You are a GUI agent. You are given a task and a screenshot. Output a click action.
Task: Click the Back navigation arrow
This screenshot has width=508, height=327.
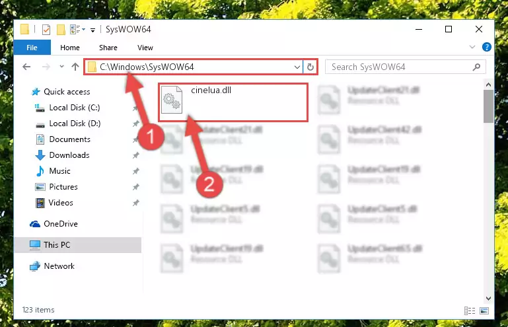[26, 67]
